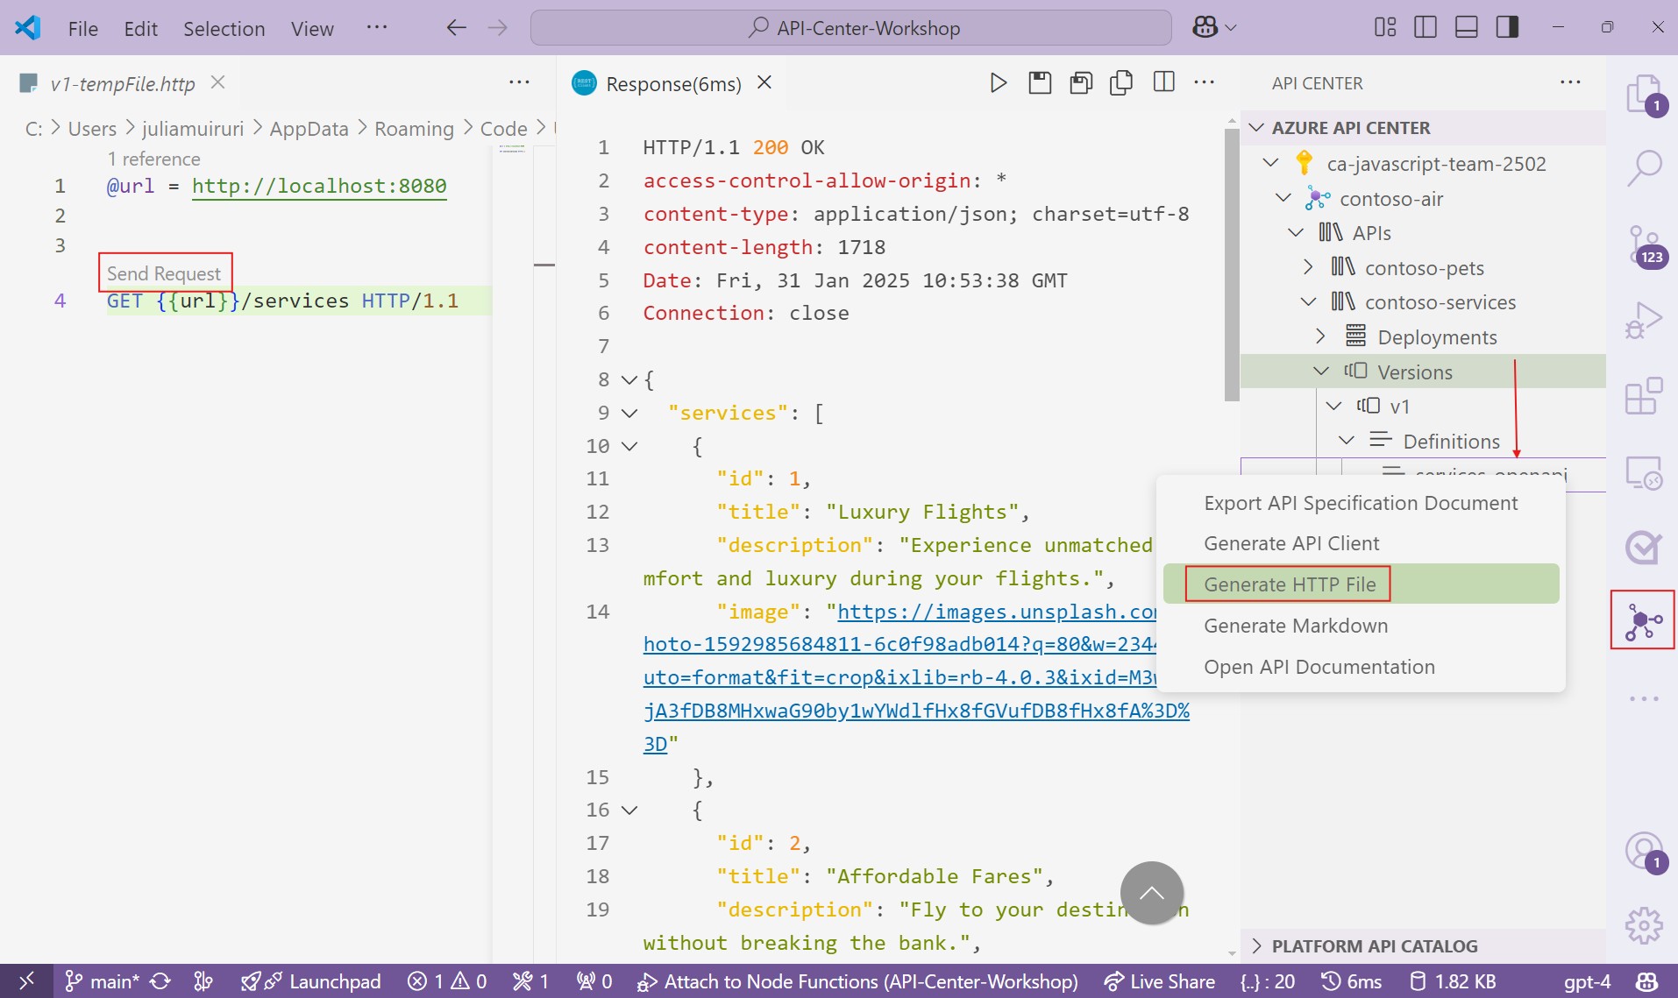Open the Edit menu
Screen dimensions: 1678x998
pos(141,28)
